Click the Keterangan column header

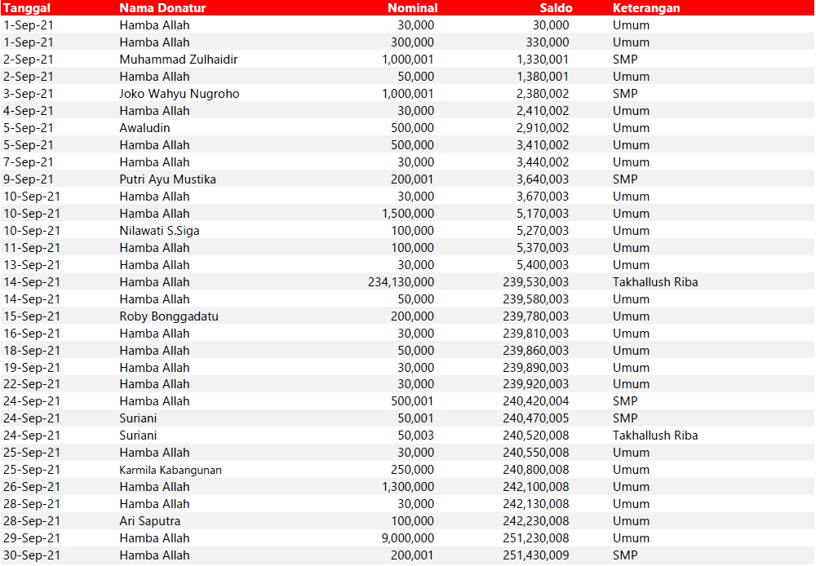pos(646,8)
